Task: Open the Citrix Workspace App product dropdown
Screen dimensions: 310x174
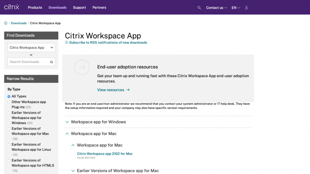Action: pyautogui.click(x=31, y=48)
